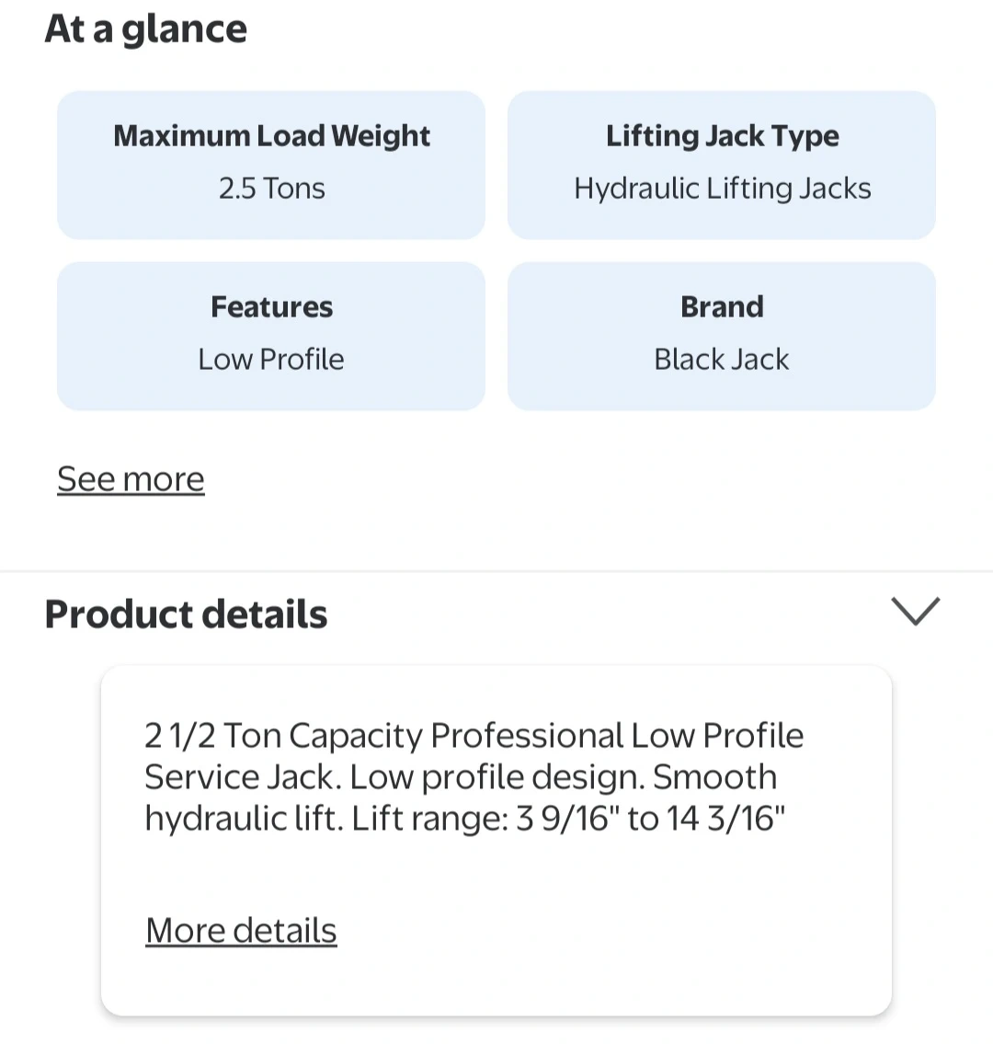Click the At a glance heading
This screenshot has width=993, height=1044.
(x=146, y=29)
